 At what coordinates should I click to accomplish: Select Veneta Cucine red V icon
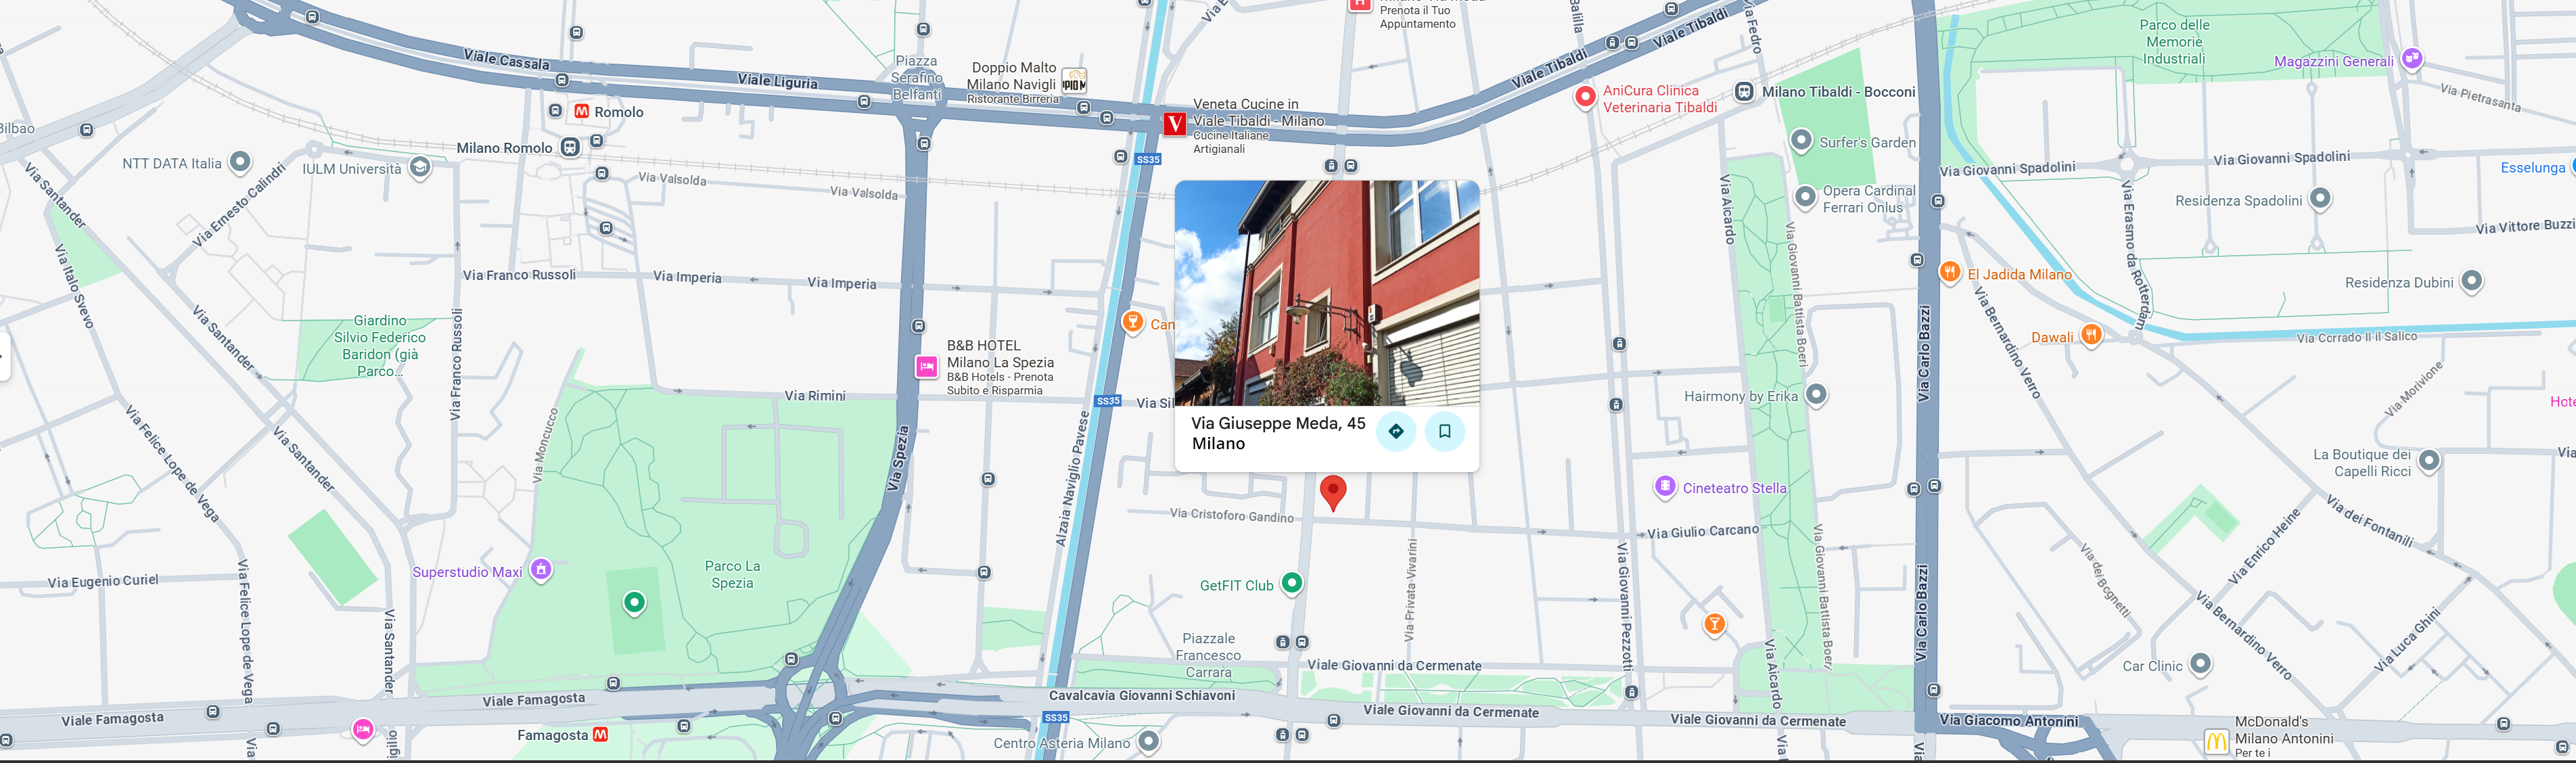tap(1174, 124)
